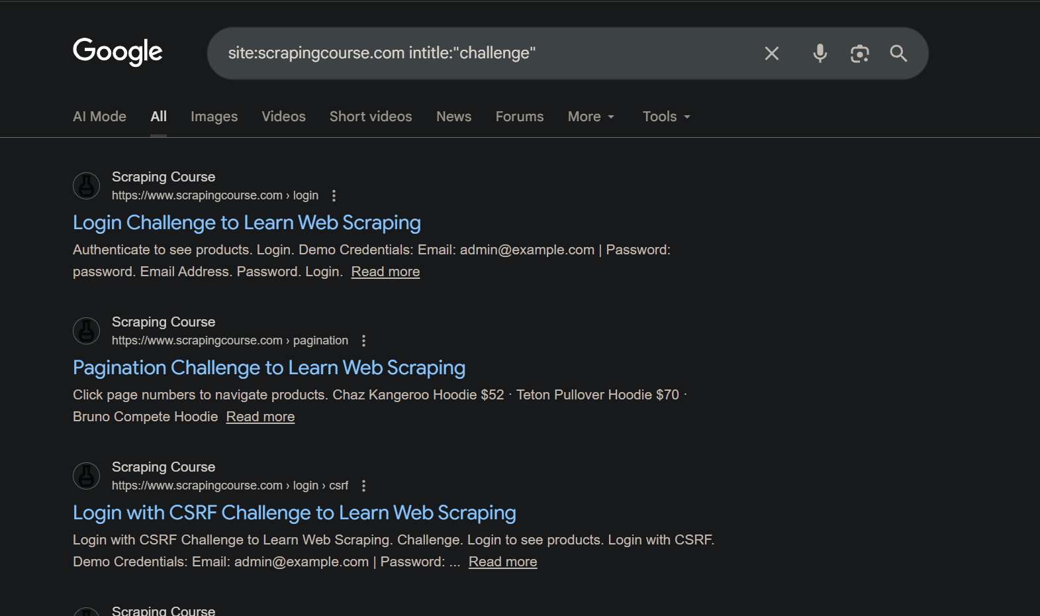Click URL https://www.scrapingcourse.com › login › csrf

(230, 486)
